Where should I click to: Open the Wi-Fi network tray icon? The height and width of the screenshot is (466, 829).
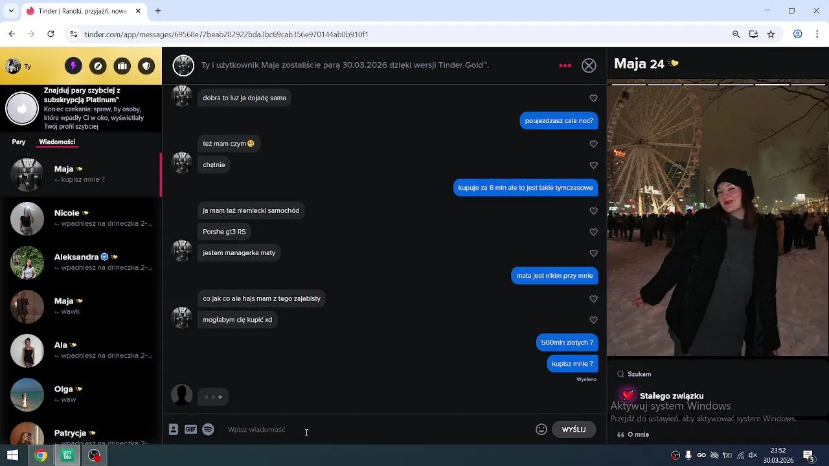click(x=740, y=456)
